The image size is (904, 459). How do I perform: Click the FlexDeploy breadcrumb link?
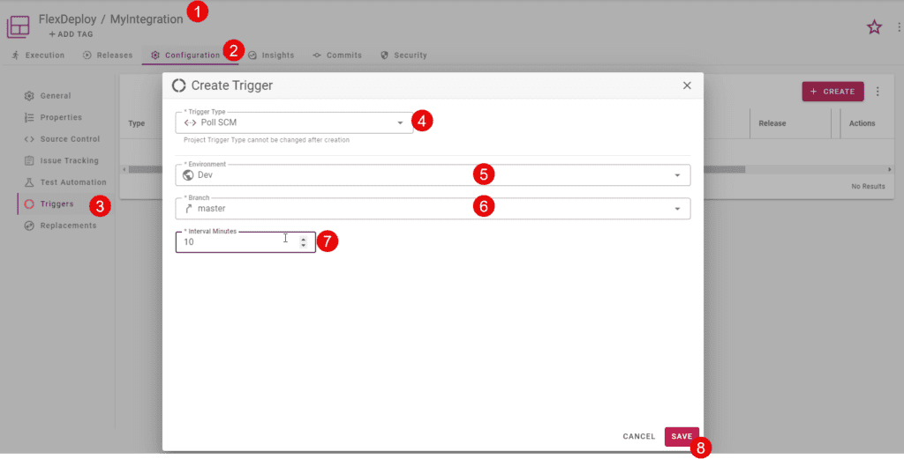(67, 19)
